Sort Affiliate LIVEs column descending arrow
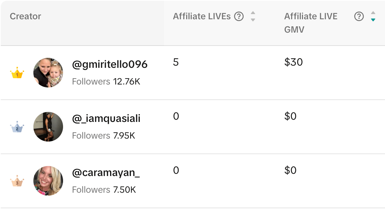The height and width of the screenshot is (209, 385). [253, 20]
